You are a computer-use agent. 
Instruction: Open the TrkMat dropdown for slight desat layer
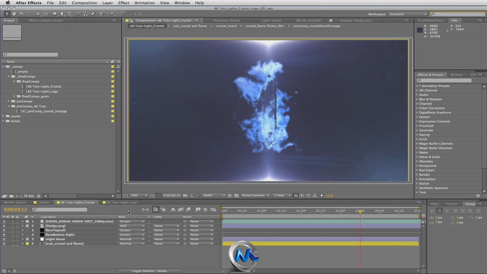coord(166,239)
